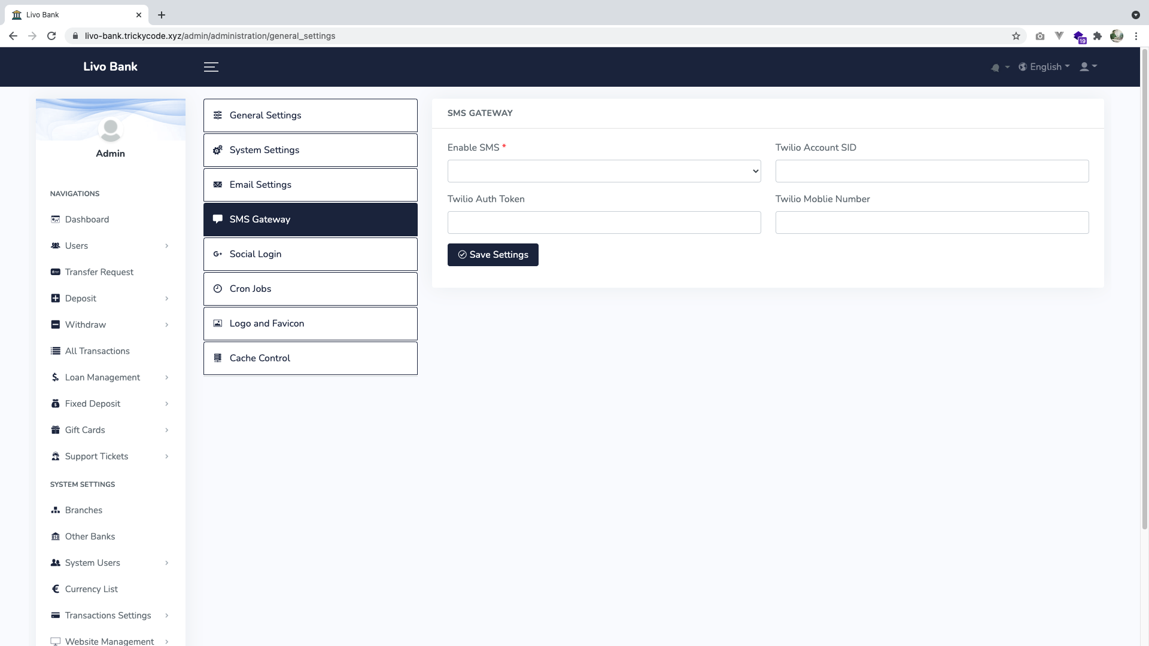Click the Twilio Moblie Number field

point(932,223)
